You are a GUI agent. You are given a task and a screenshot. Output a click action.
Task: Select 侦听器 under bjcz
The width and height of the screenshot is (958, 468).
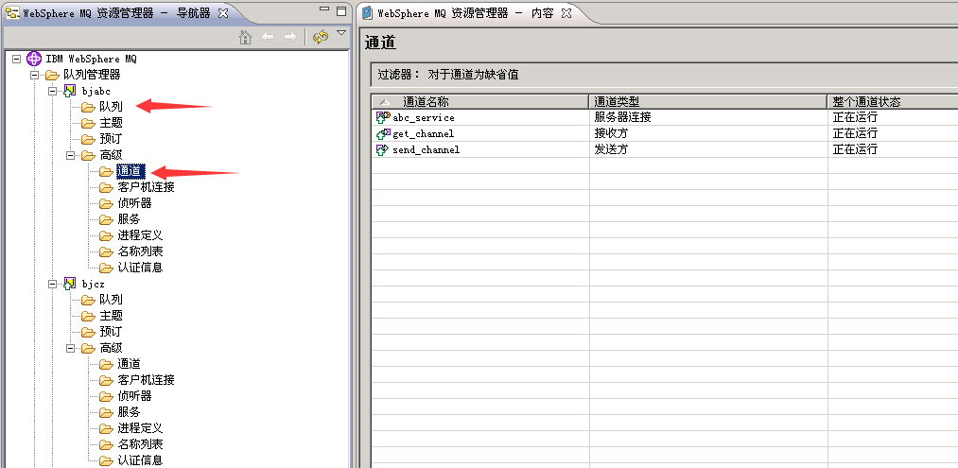[x=134, y=396]
